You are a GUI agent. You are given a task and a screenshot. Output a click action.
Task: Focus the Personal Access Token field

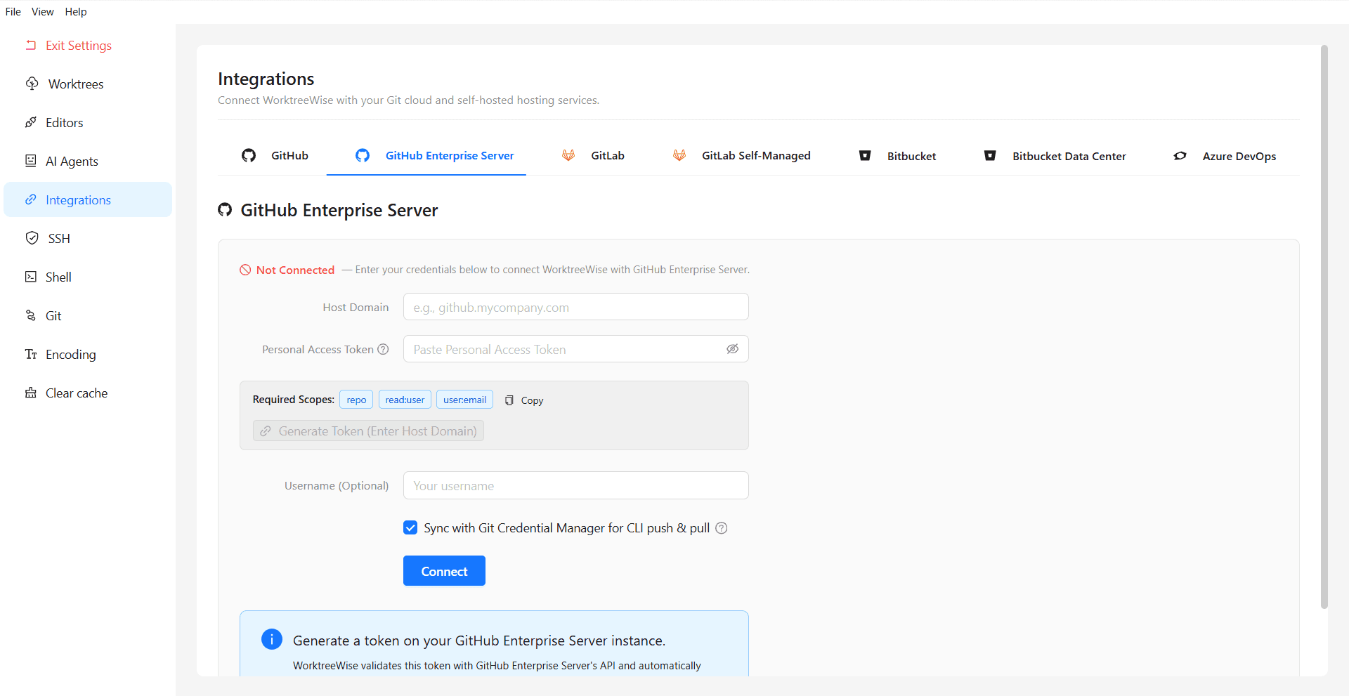pyautogui.click(x=575, y=349)
